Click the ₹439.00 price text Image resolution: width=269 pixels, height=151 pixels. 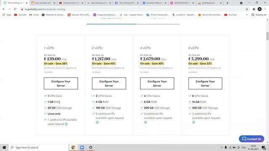52,59
